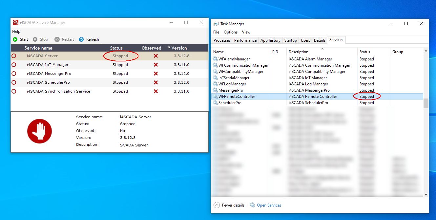
Task: Click the Observed red X for i4SCADA MessengerPro
Action: tap(156, 74)
